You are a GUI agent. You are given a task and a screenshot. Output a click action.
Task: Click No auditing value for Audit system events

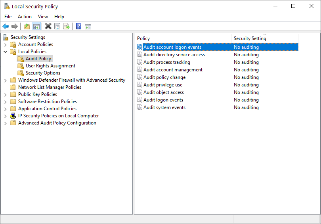[x=246, y=107]
